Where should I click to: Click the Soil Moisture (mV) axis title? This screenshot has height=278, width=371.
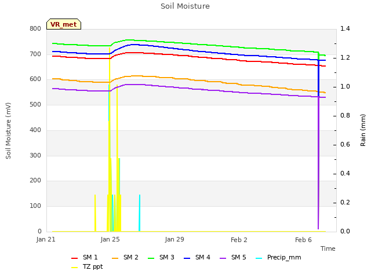[x=8, y=131]
